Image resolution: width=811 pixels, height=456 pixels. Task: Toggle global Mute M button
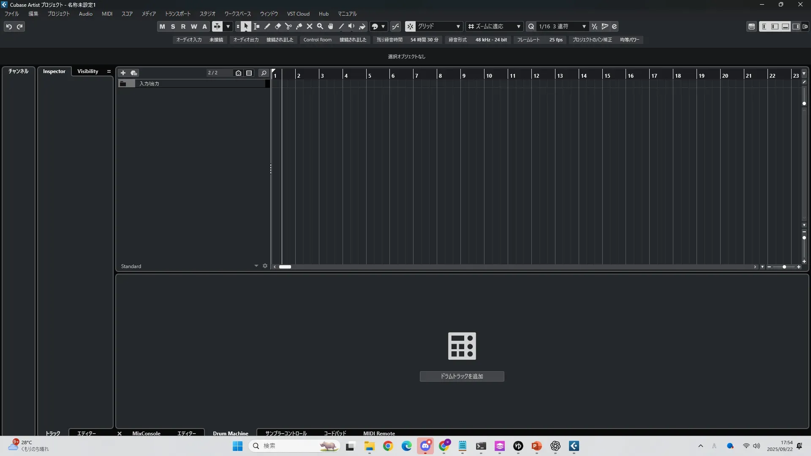[x=162, y=27]
